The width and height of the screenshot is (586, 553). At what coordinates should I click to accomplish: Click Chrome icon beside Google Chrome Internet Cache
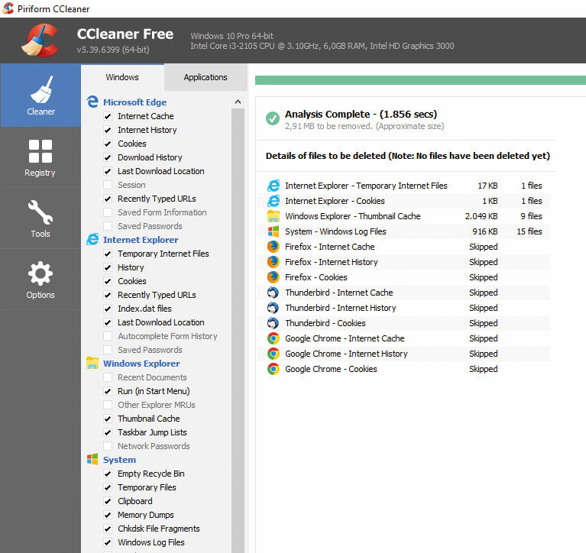tap(274, 338)
